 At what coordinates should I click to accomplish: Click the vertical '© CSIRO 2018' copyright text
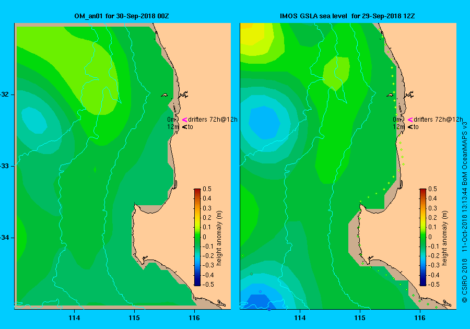coord(465,279)
